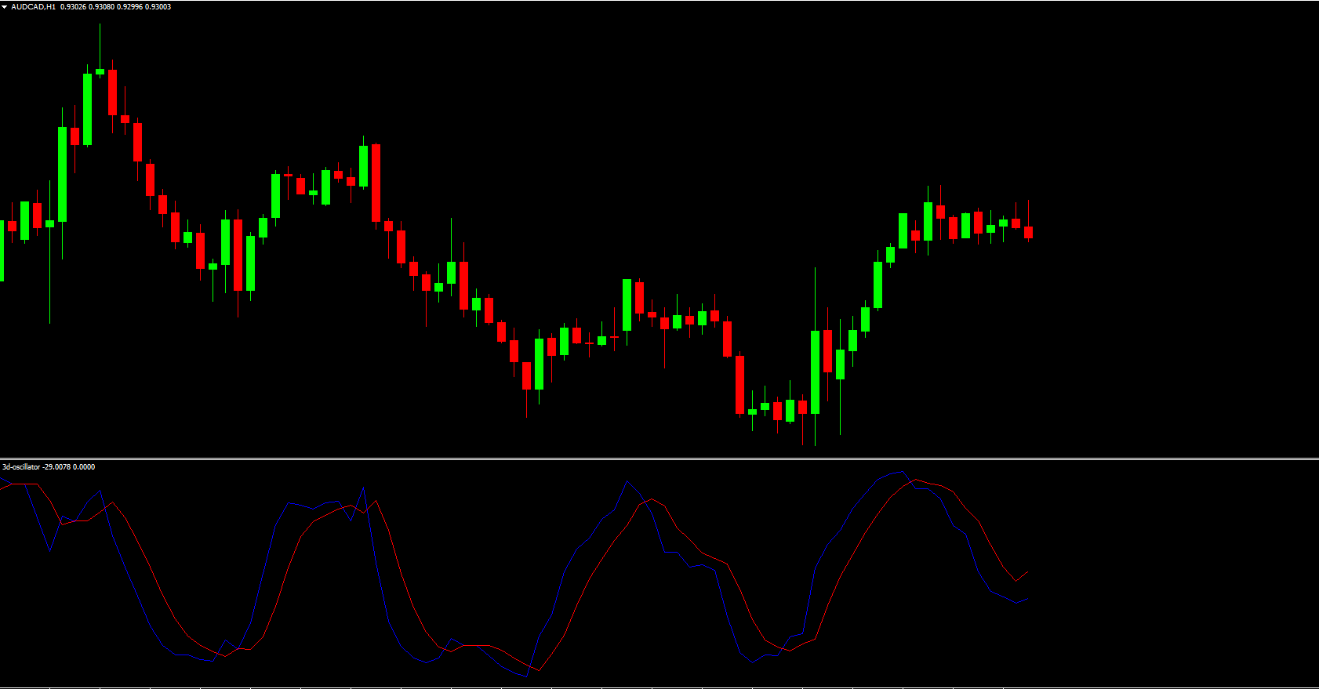Select the long red candle dropping to the lowest low

pos(739,384)
